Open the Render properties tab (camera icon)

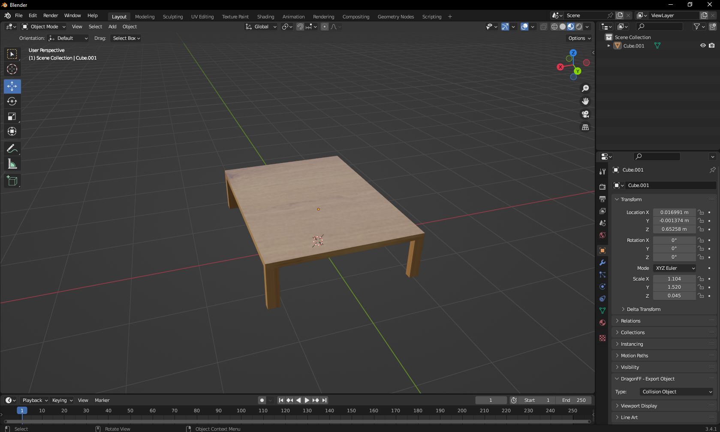pyautogui.click(x=603, y=187)
